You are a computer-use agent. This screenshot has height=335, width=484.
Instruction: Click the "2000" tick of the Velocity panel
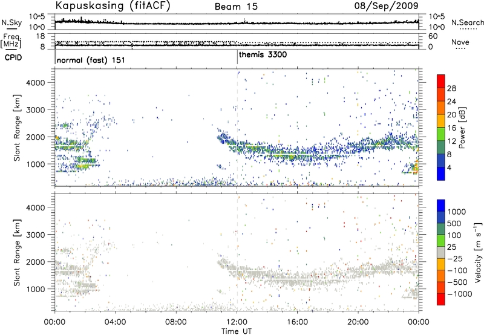(x=36, y=262)
